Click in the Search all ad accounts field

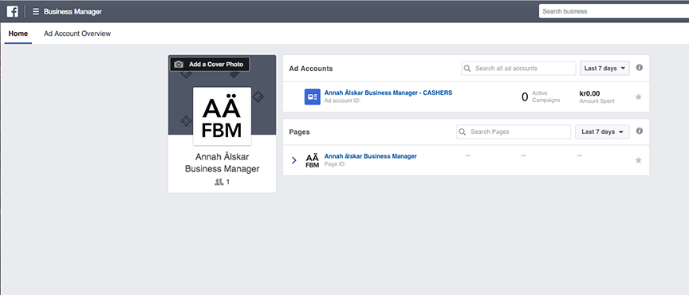518,69
